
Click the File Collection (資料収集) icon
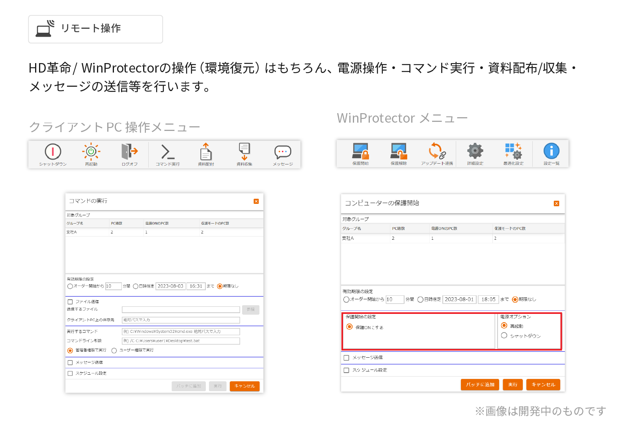pyautogui.click(x=244, y=152)
